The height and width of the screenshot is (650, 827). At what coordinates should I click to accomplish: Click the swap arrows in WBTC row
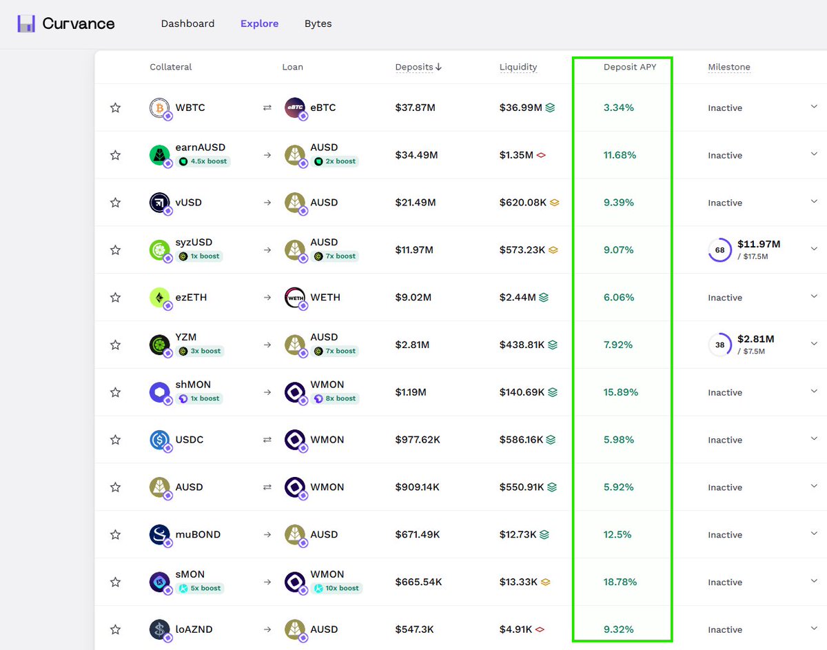267,108
